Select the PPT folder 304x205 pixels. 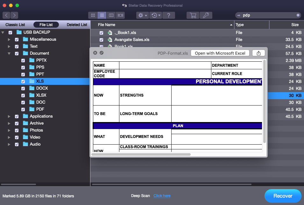(40, 74)
